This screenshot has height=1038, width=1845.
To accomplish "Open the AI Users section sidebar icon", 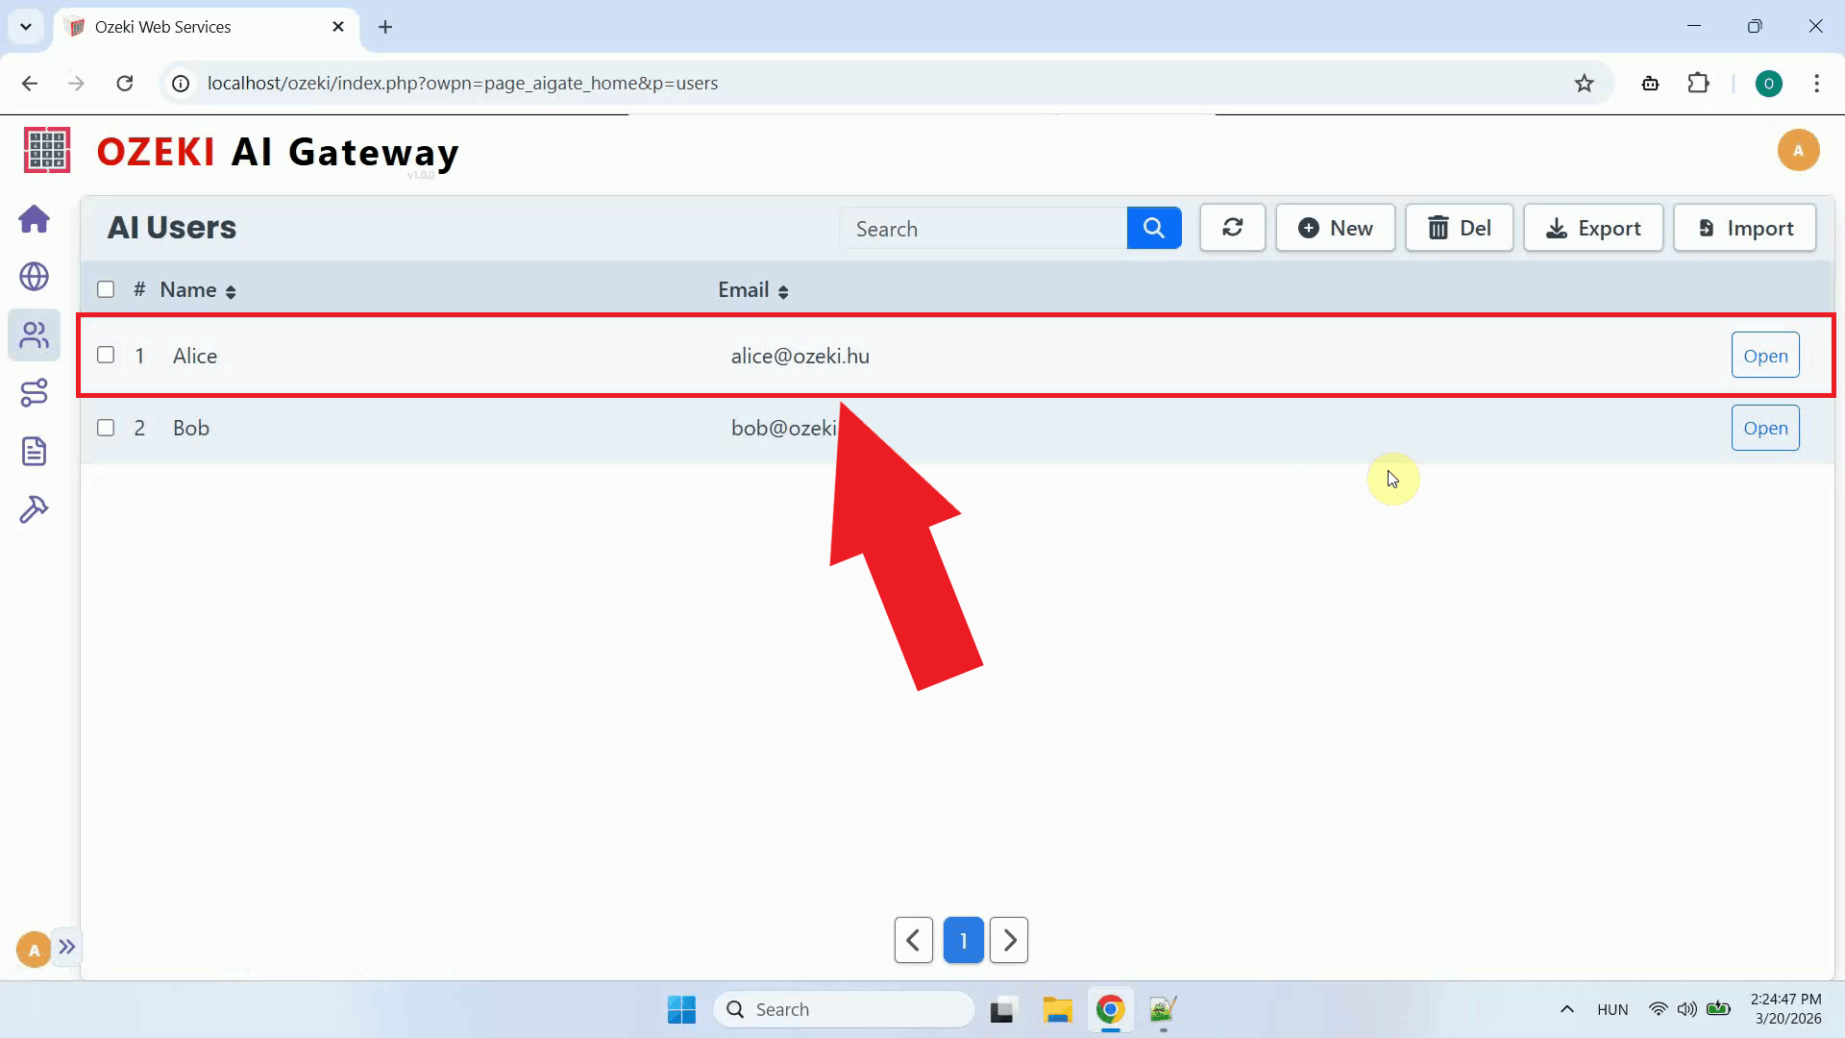I will pos(35,335).
